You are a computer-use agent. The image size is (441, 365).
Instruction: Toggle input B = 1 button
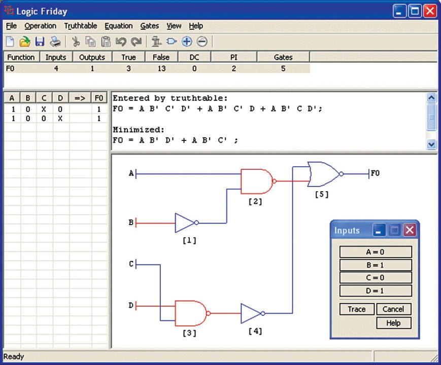(x=375, y=265)
